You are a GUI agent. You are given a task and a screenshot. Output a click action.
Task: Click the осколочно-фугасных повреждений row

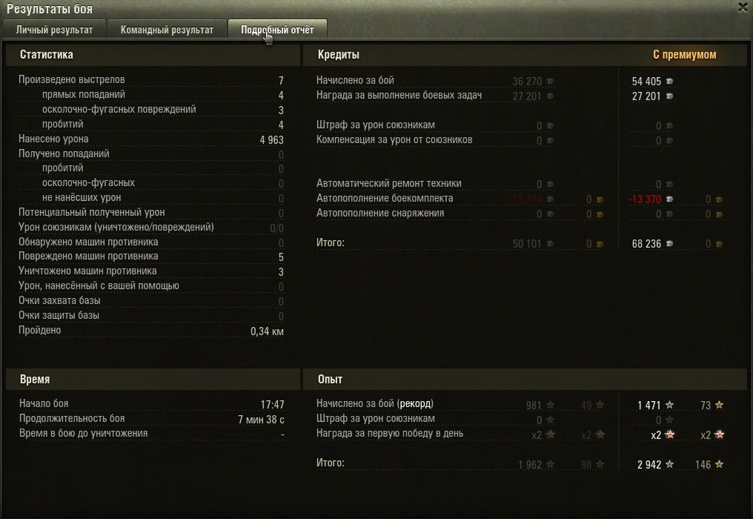tap(150, 110)
